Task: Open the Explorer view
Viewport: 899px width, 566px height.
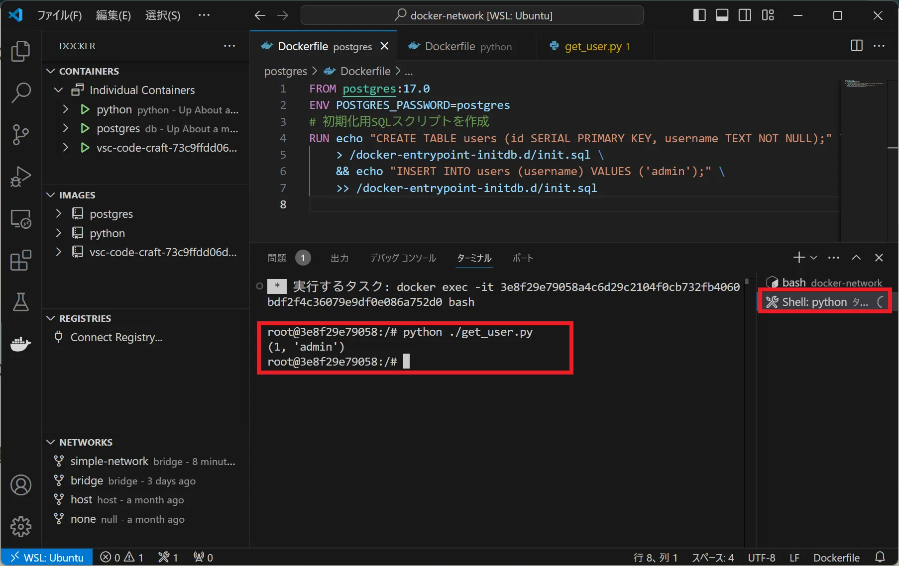Action: coord(20,51)
